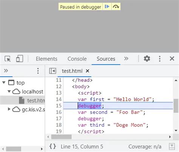This screenshot has width=179, height=152.
Task: Select gc.kis.v2 domain in navigator
Action: 33,109
